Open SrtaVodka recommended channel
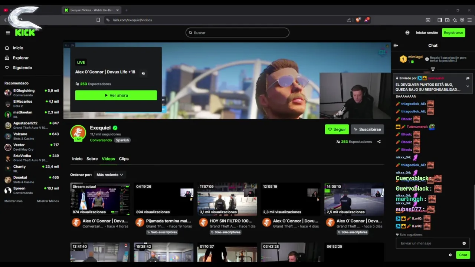Screen dimensions: 475x267 click(x=32, y=158)
